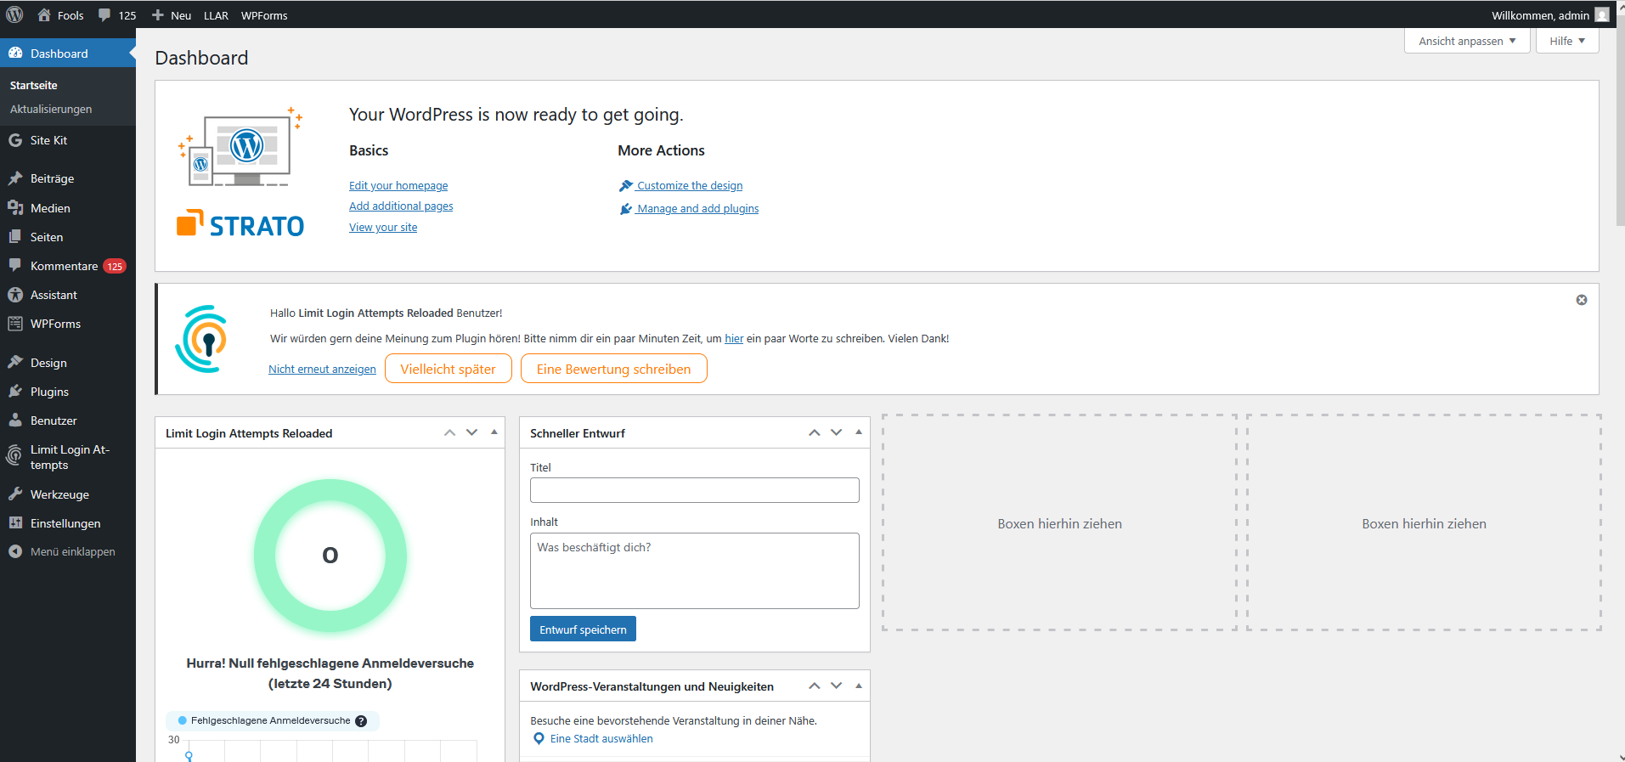Open the Hilfe dropdown
This screenshot has width=1625, height=762.
(1567, 41)
